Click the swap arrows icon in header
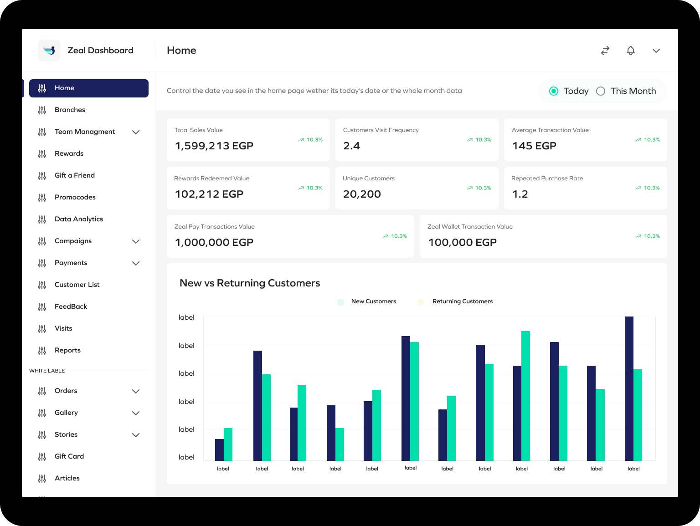The width and height of the screenshot is (700, 526). [605, 51]
